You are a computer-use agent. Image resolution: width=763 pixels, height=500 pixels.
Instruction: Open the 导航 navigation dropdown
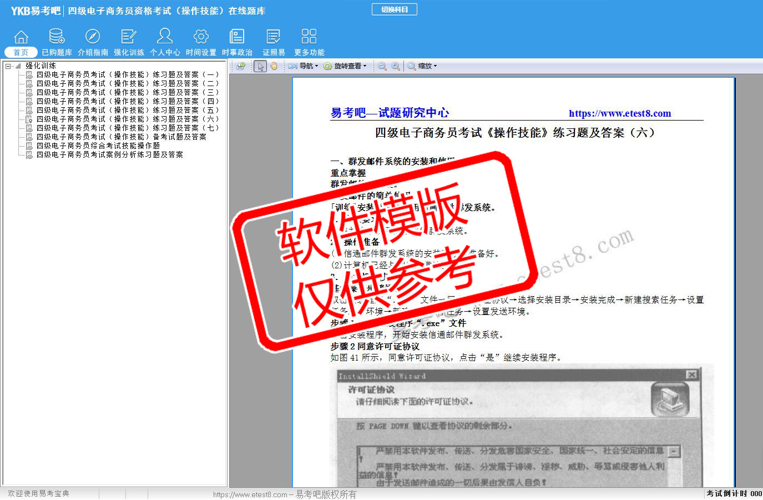click(x=304, y=66)
